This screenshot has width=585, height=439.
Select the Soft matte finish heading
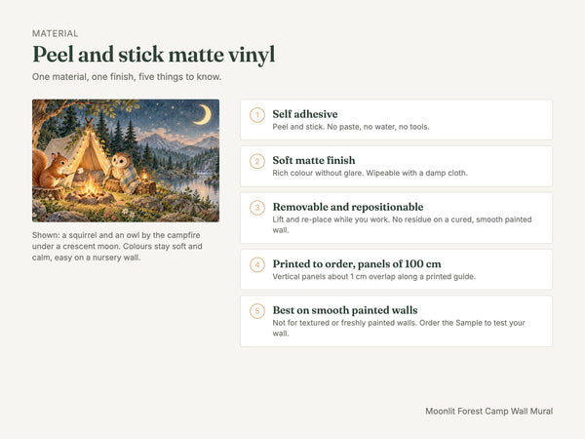pos(314,160)
